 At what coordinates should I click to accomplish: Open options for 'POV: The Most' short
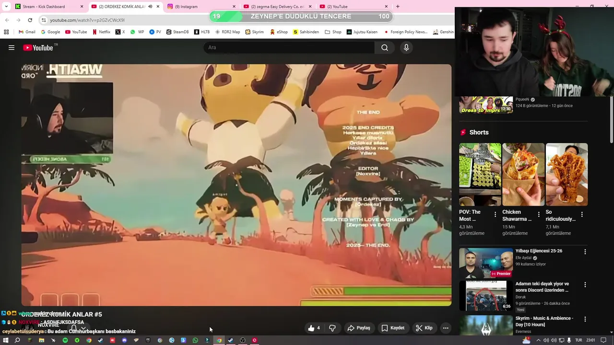coord(496,215)
